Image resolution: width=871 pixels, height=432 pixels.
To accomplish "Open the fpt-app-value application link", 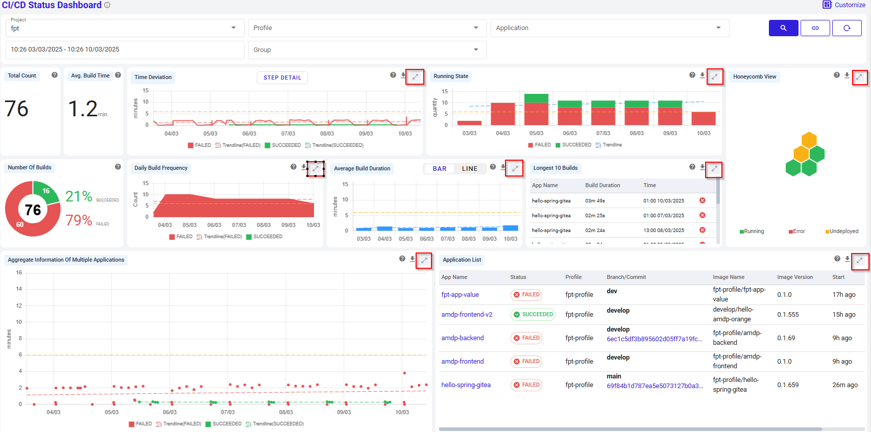I will coord(460,295).
